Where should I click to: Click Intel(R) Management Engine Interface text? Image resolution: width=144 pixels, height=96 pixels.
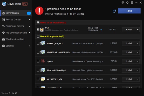click(x=61, y=30)
